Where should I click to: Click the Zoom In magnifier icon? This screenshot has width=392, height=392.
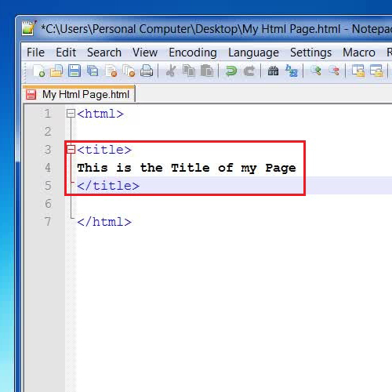click(x=316, y=71)
